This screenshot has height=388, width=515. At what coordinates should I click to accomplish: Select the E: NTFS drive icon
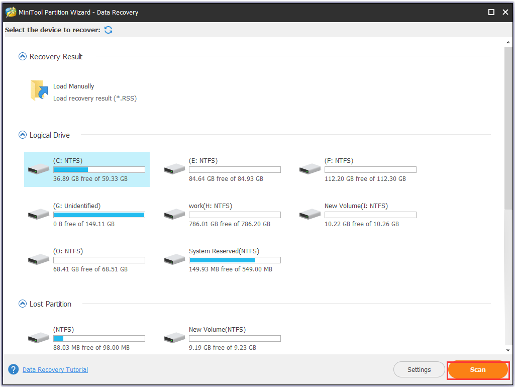pyautogui.click(x=174, y=169)
